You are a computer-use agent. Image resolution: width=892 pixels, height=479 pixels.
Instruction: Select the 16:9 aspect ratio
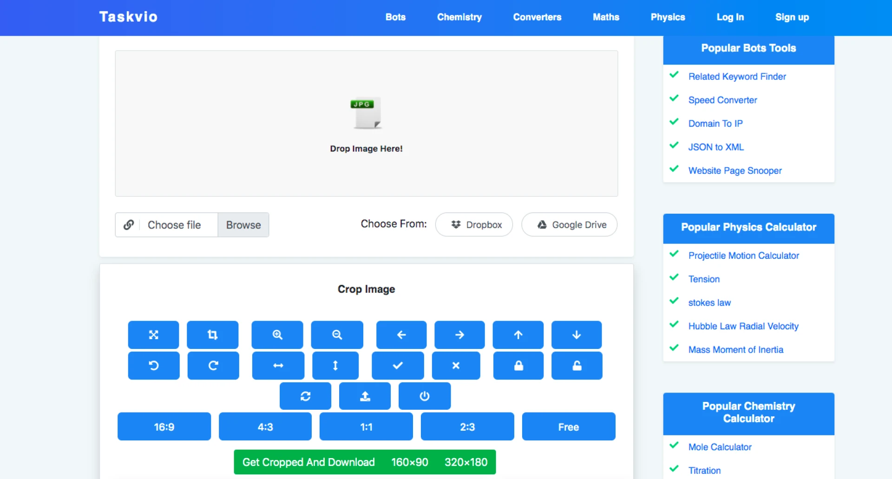[164, 427]
